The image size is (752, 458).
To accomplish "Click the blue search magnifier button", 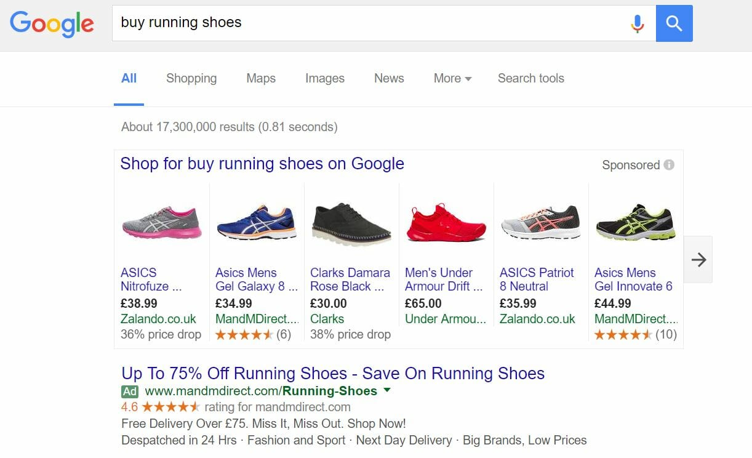I will pos(674,23).
